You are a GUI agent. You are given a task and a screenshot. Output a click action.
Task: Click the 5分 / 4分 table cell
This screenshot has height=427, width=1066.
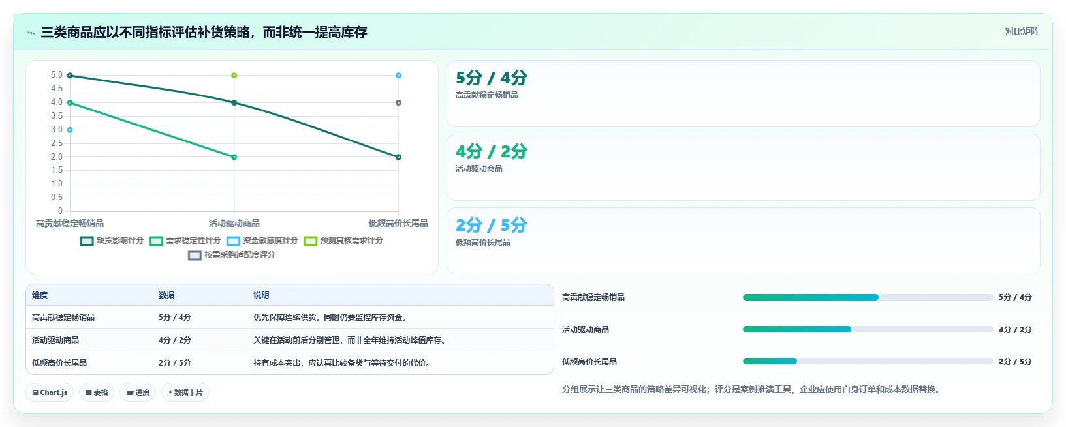(175, 317)
